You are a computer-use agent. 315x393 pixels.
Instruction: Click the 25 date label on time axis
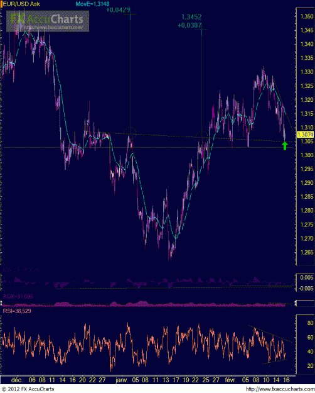[206, 380]
